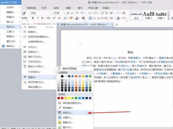
Task: Open the 插入(I) menu
Action: tap(10, 22)
